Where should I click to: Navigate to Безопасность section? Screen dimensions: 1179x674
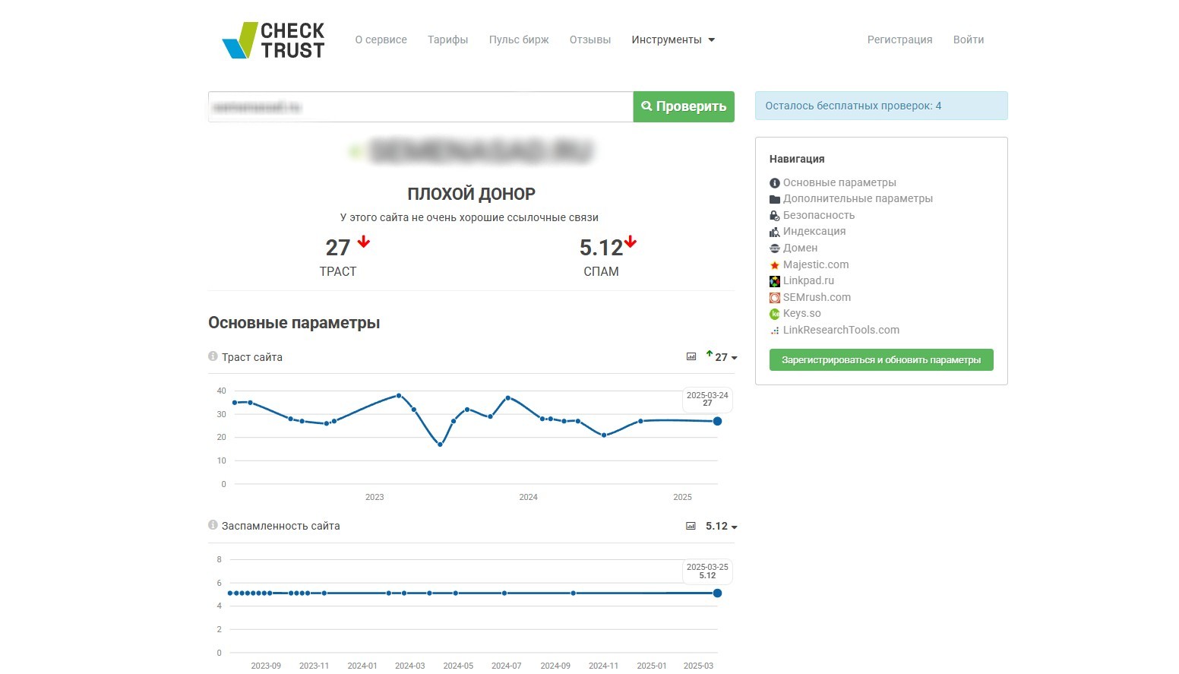(819, 215)
